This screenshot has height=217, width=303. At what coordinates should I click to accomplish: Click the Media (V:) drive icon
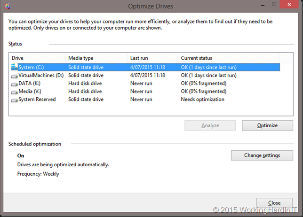14,93
